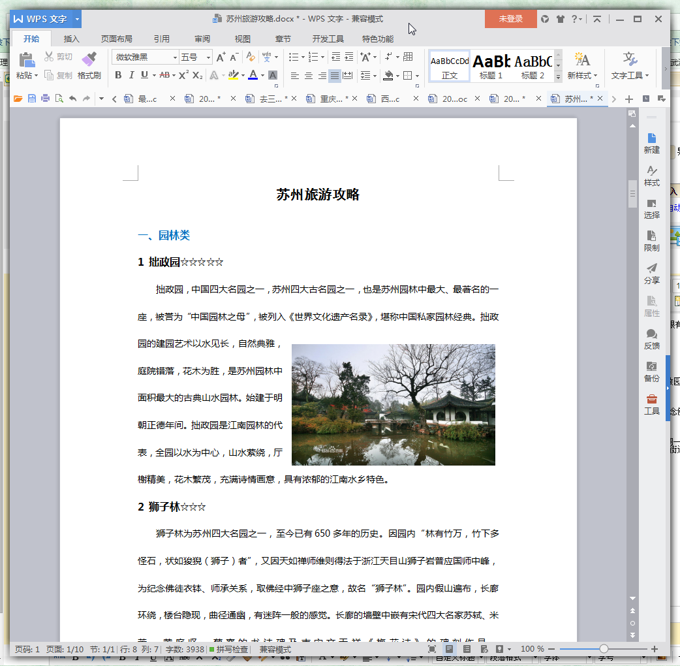Open the Share (分享) sidebar panel
The image size is (680, 666).
[651, 273]
